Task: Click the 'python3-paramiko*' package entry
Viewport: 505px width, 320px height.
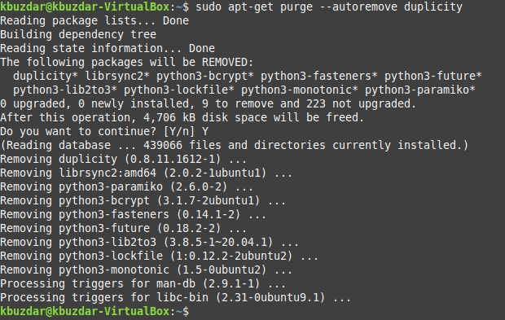Action: coord(420,90)
